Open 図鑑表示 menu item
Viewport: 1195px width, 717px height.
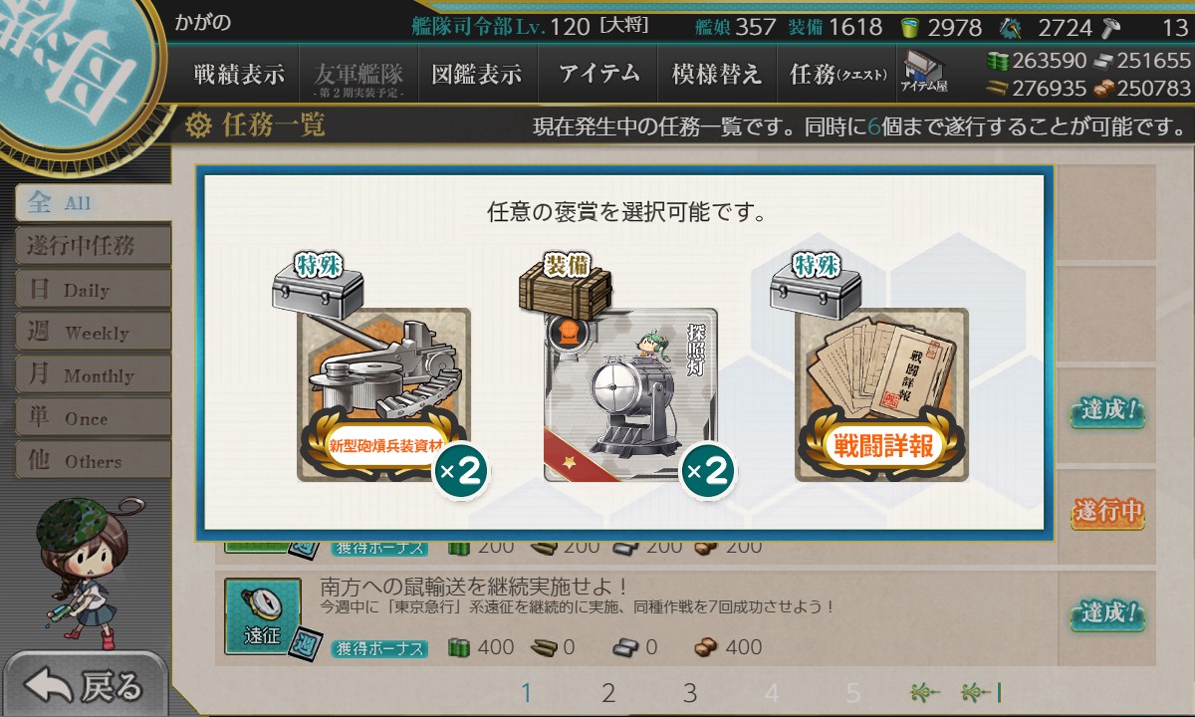[477, 74]
